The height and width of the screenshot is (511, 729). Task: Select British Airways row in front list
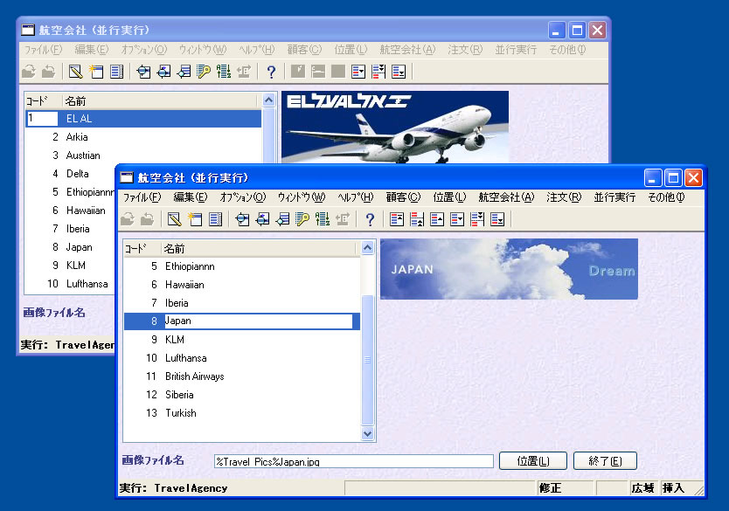(242, 376)
